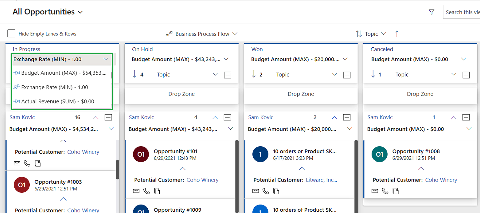
Task: Open the All Opportunities view selector
Action: click(x=47, y=12)
